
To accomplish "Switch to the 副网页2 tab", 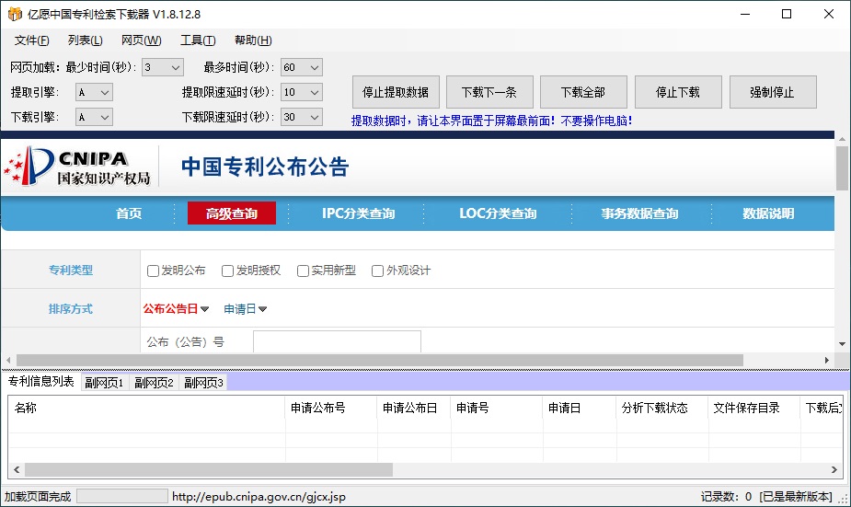I will 154,383.
